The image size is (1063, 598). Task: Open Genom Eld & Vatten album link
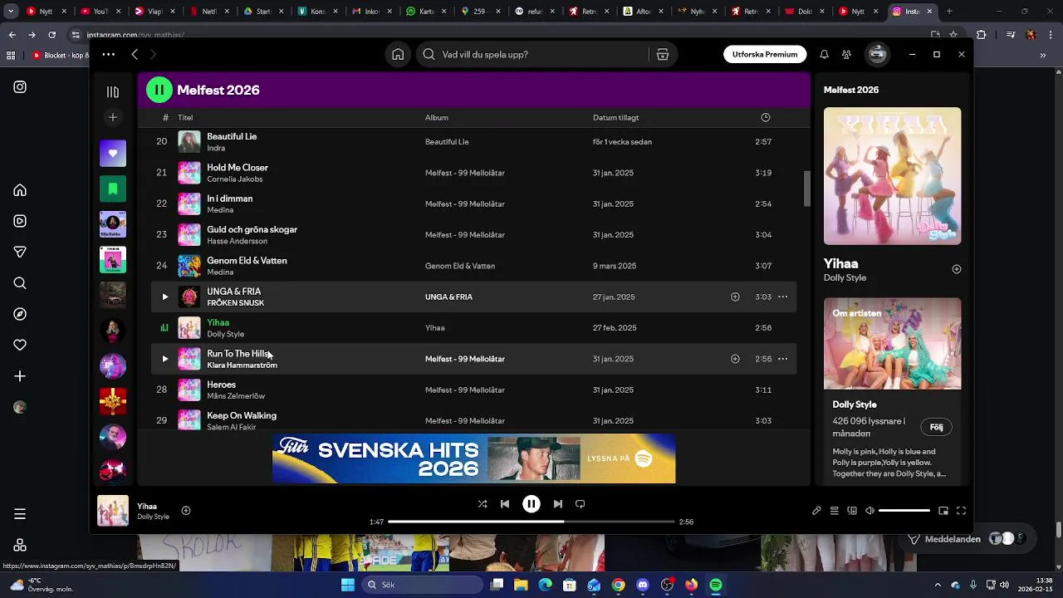[x=460, y=266]
